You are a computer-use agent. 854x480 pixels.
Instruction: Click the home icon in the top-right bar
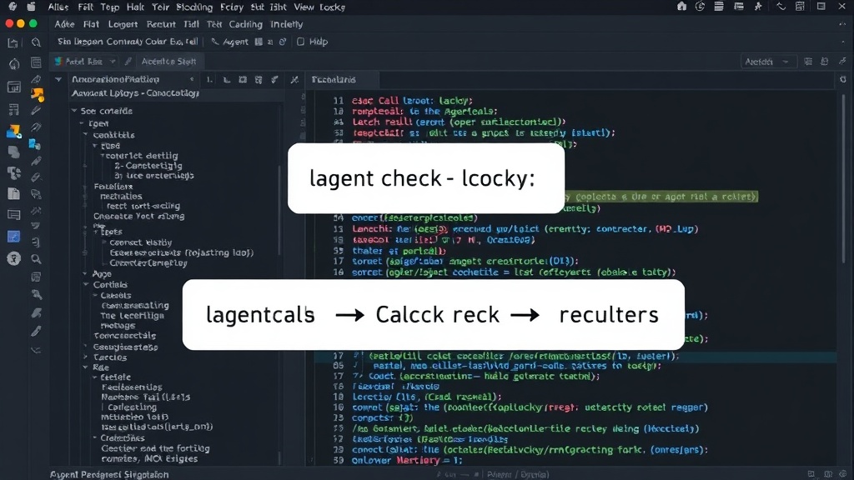click(x=681, y=7)
